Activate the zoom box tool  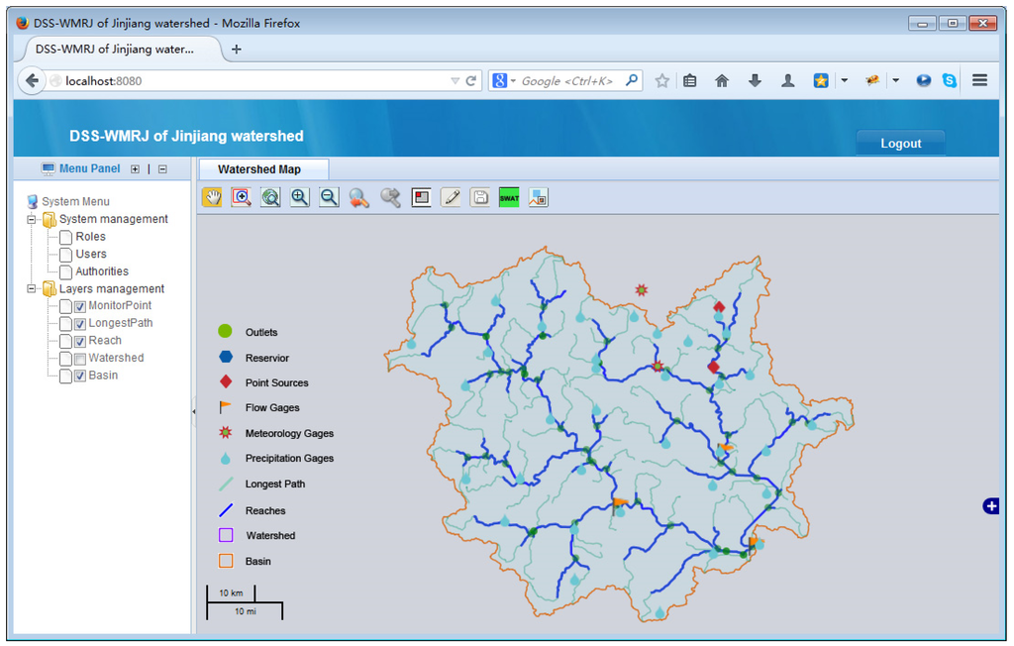[241, 197]
